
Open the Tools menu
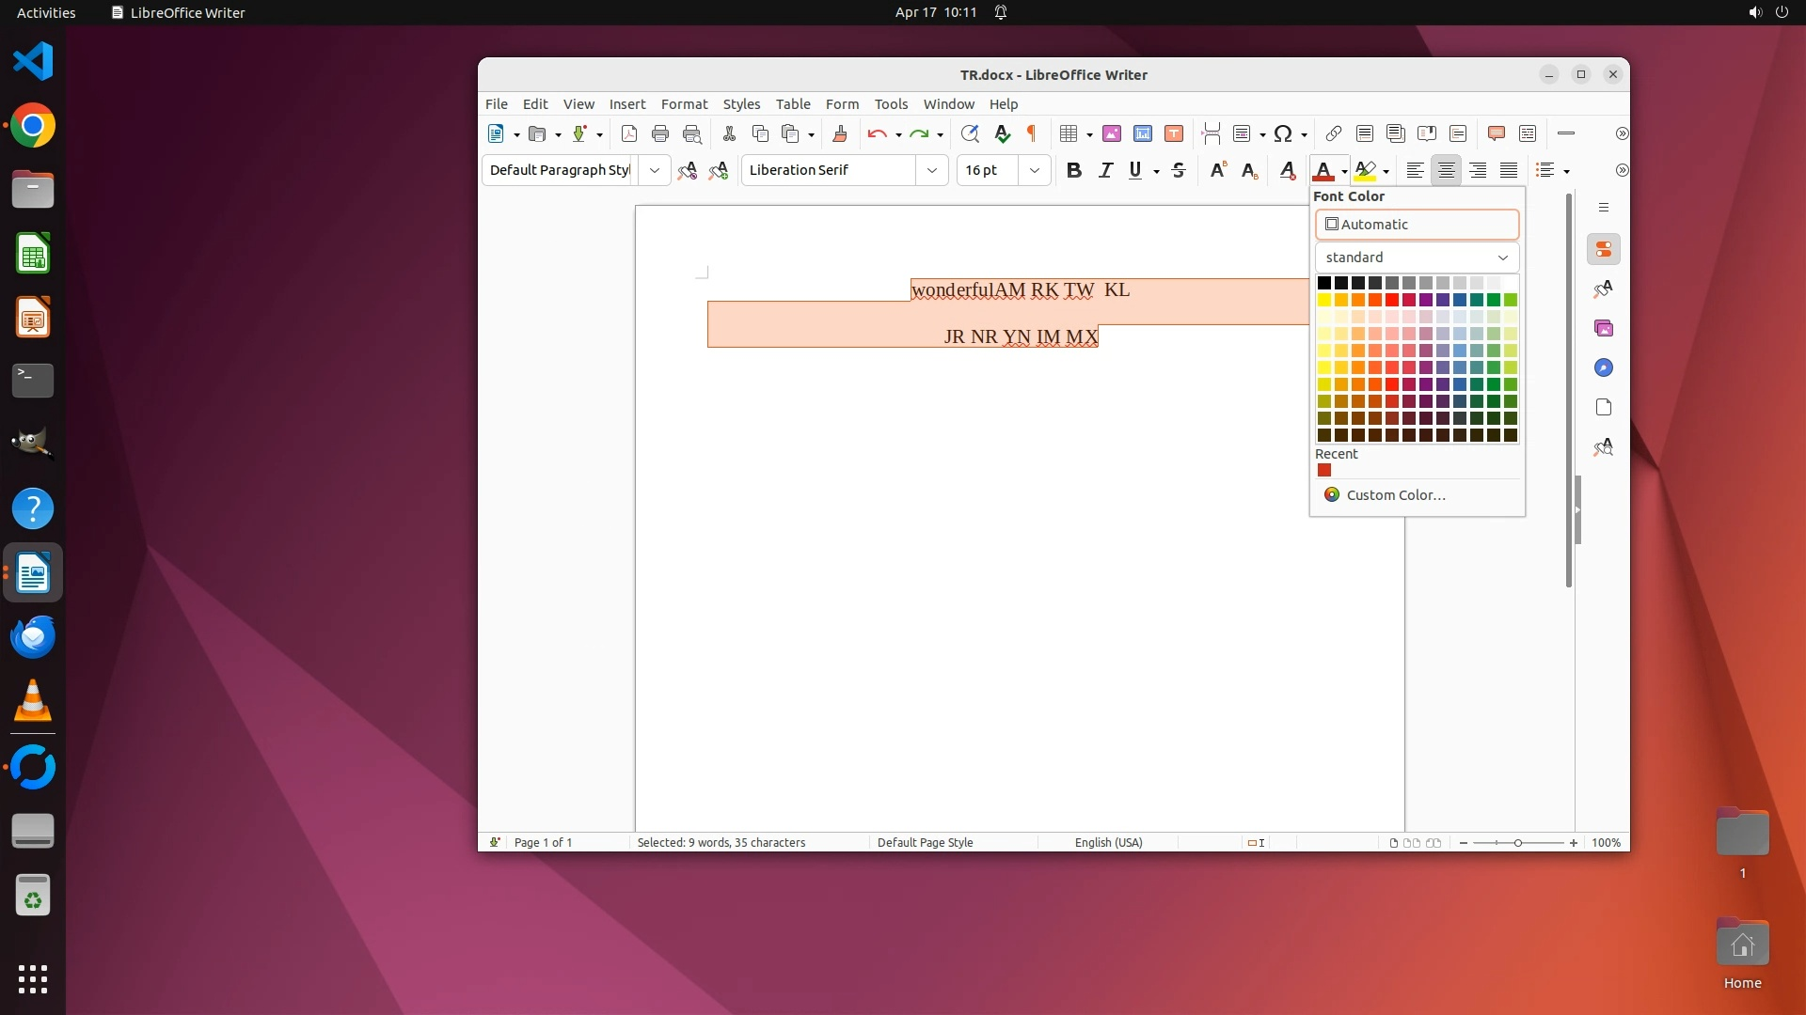(891, 104)
